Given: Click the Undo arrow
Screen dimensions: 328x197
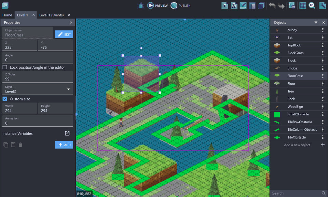Looking at the screenshot, I should [272, 5].
